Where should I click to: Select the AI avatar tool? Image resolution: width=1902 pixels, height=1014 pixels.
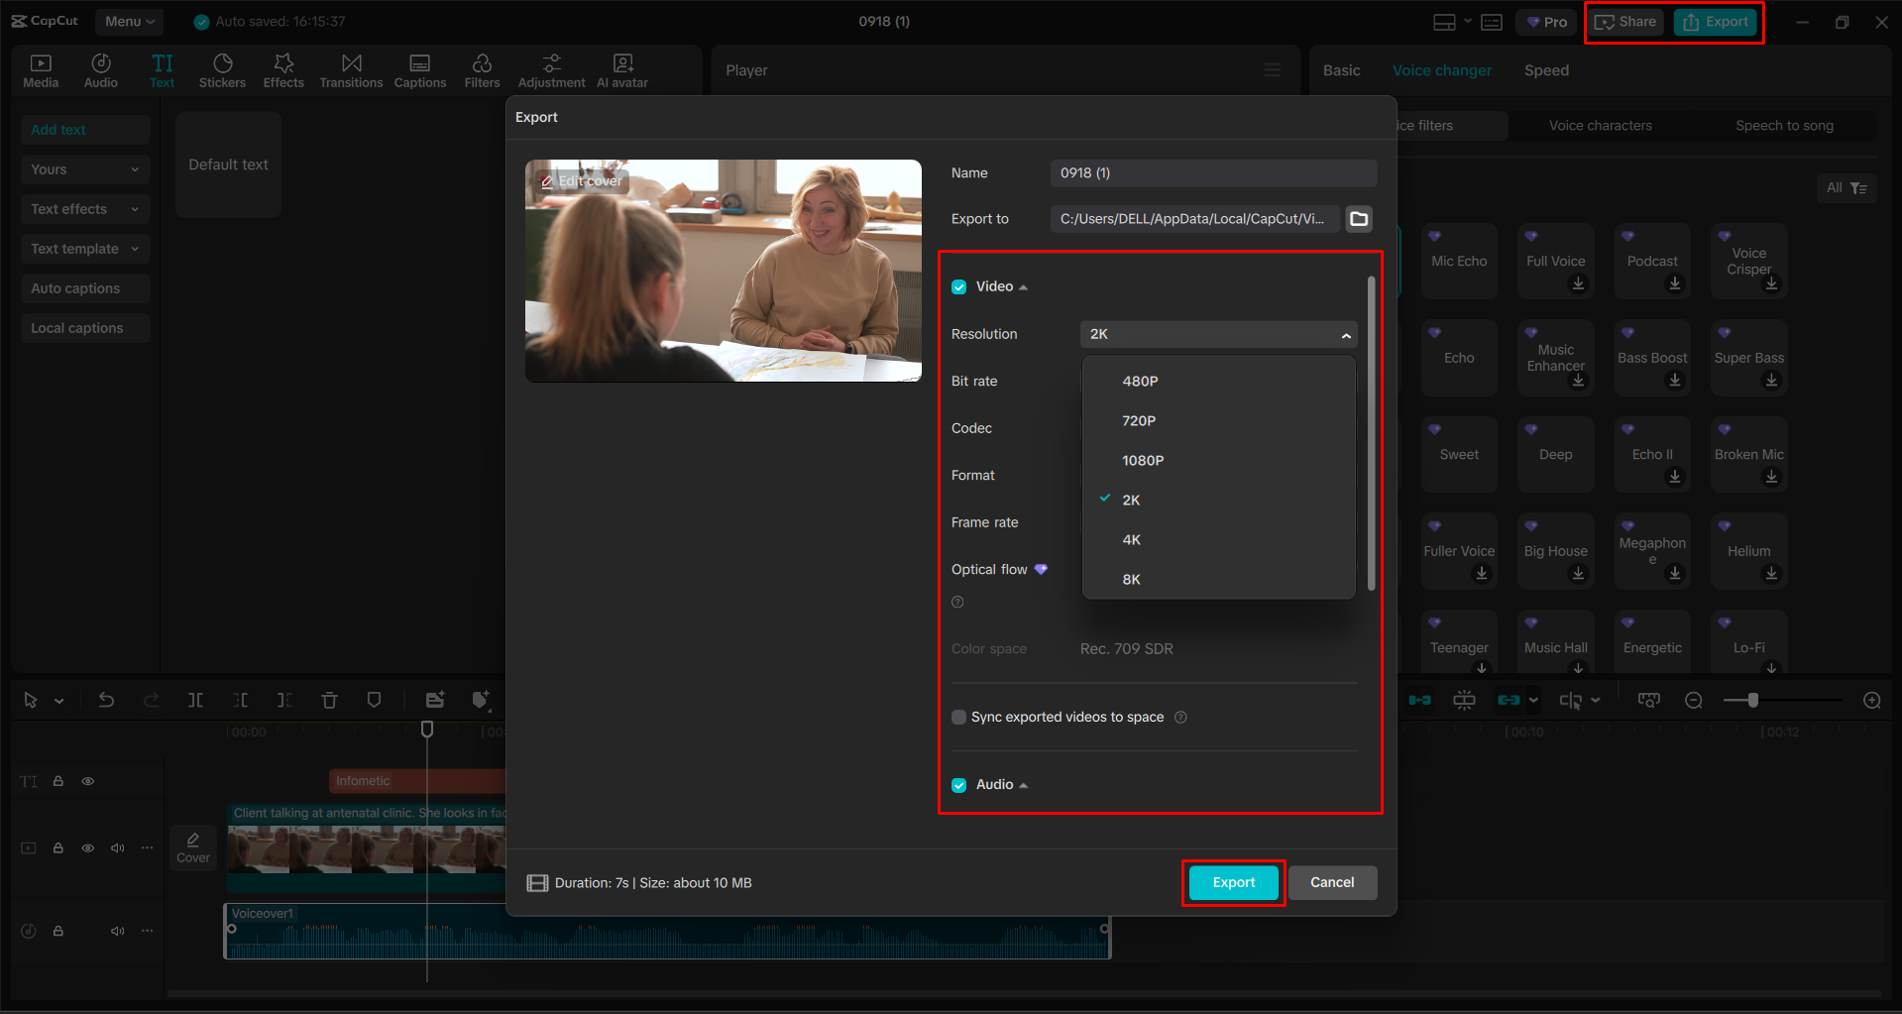pyautogui.click(x=621, y=69)
